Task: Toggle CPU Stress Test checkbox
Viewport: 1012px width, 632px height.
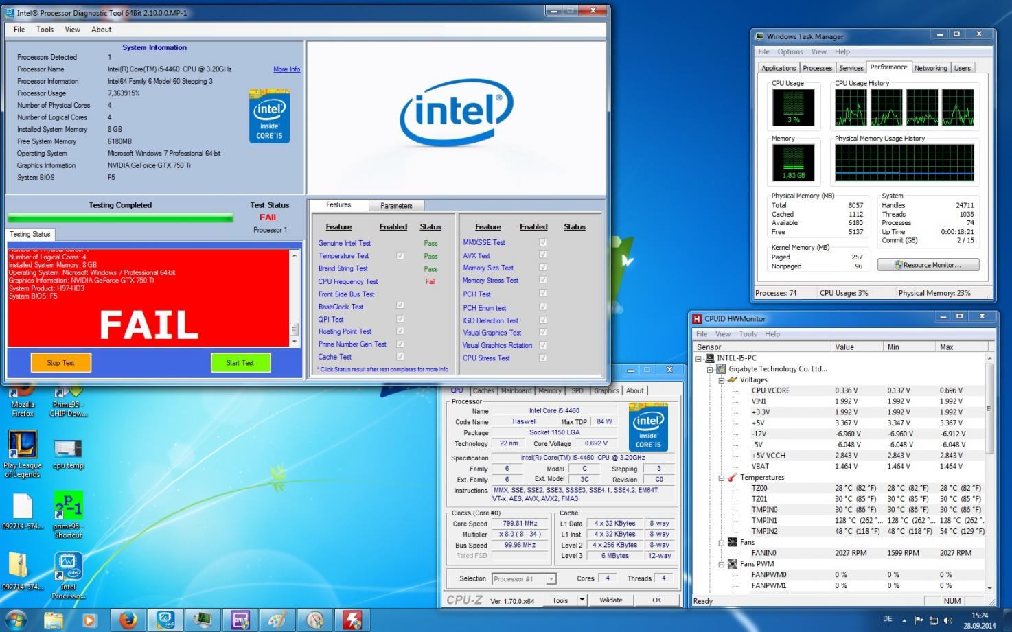Action: pyautogui.click(x=543, y=358)
